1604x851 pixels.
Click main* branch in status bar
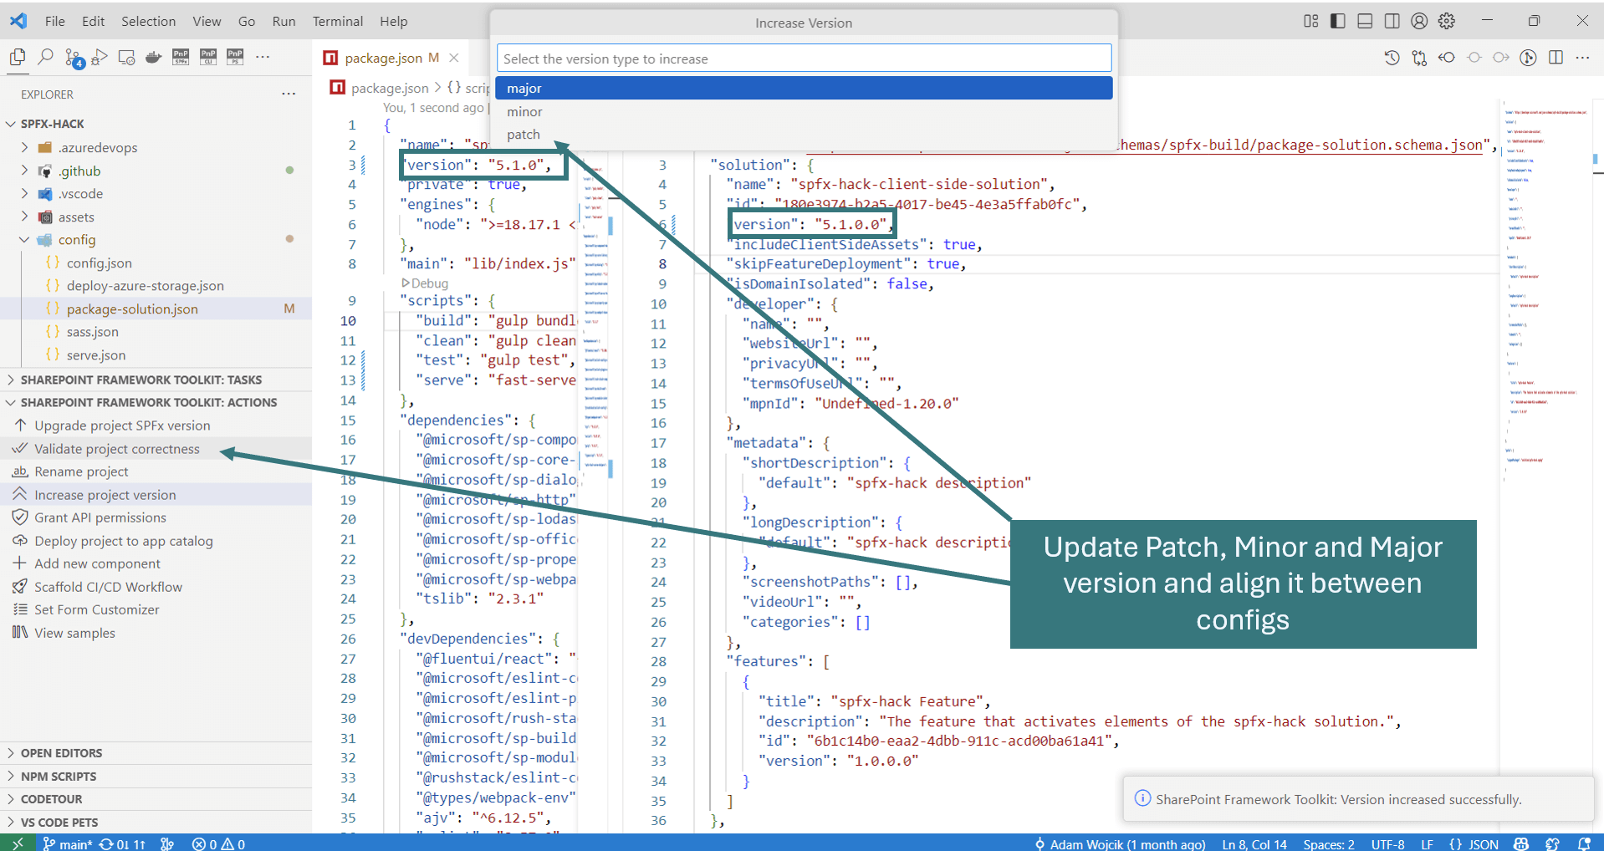click(x=67, y=843)
